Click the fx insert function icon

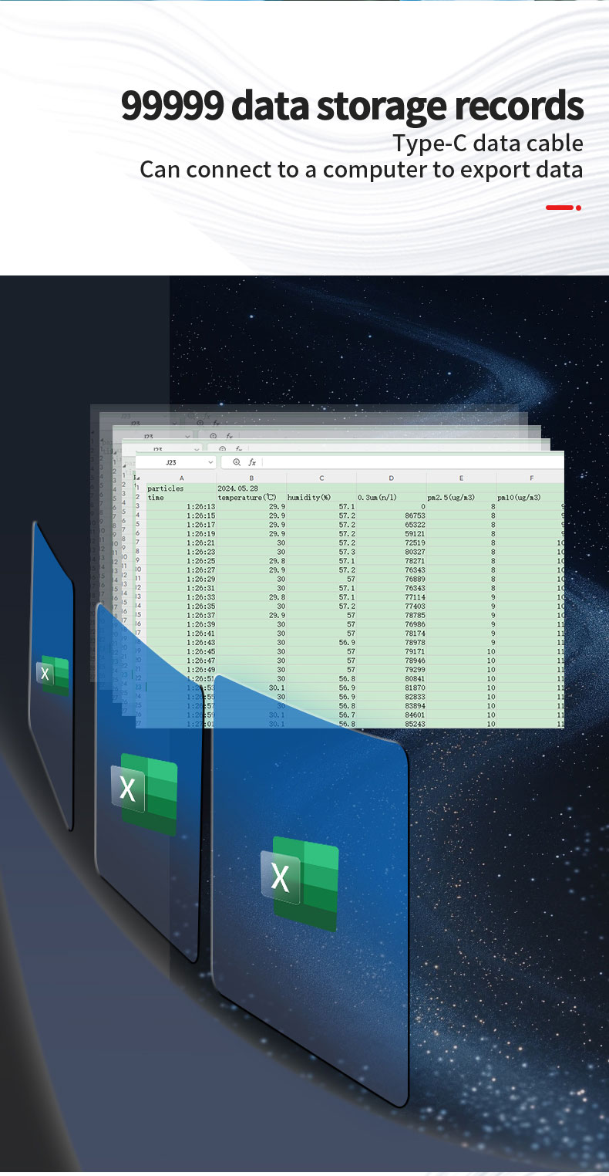[x=252, y=462]
